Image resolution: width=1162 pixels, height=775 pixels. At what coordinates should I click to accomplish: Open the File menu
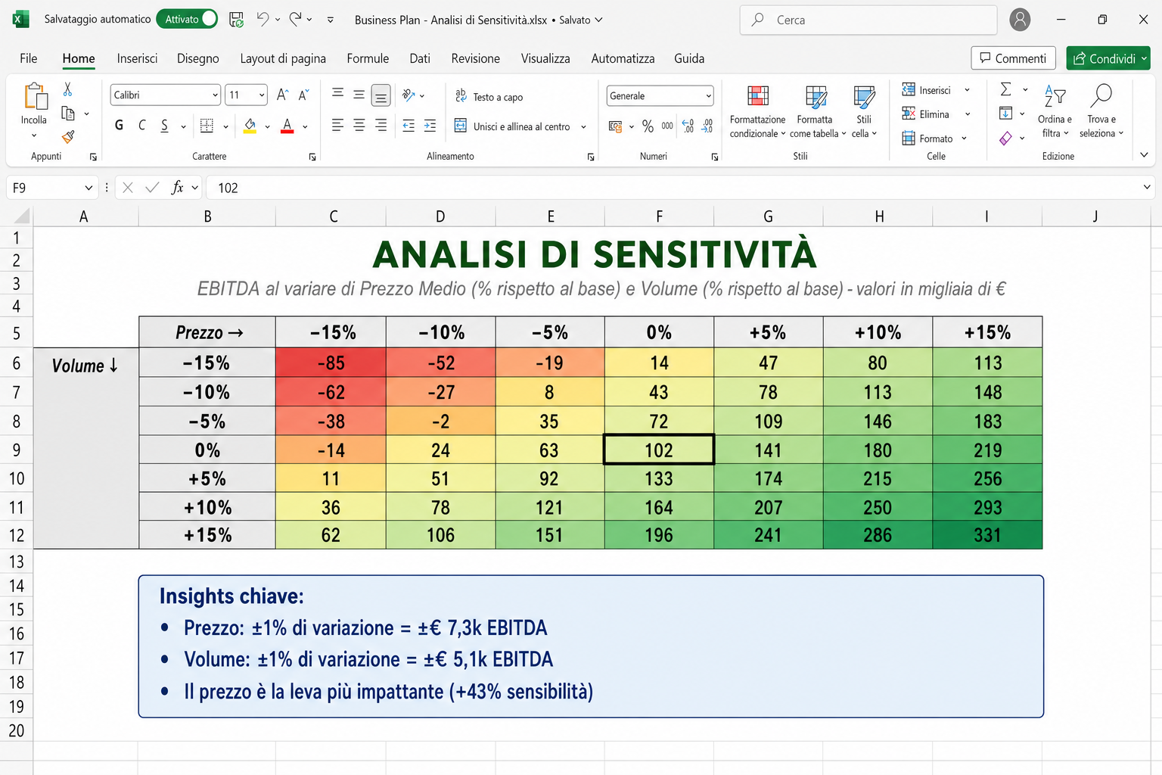[29, 58]
